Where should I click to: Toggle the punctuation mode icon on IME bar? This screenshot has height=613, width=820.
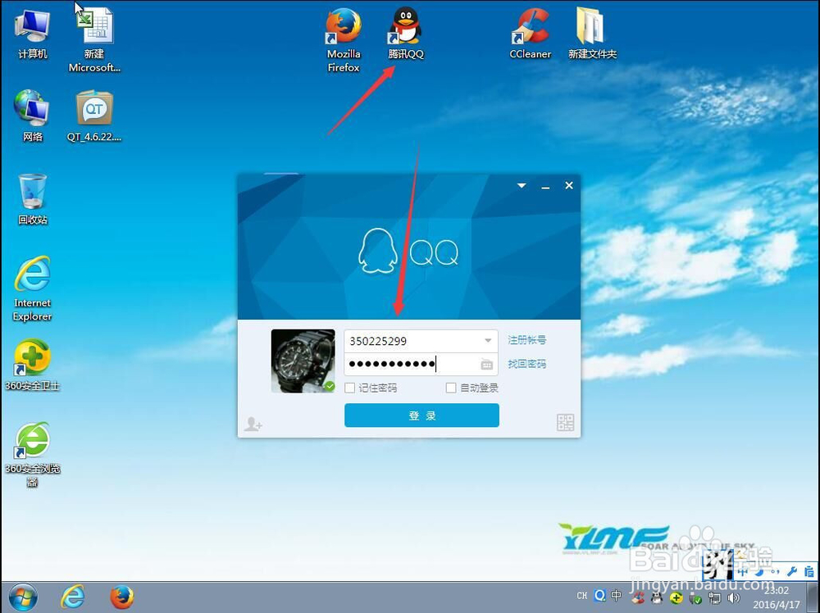coord(775,572)
